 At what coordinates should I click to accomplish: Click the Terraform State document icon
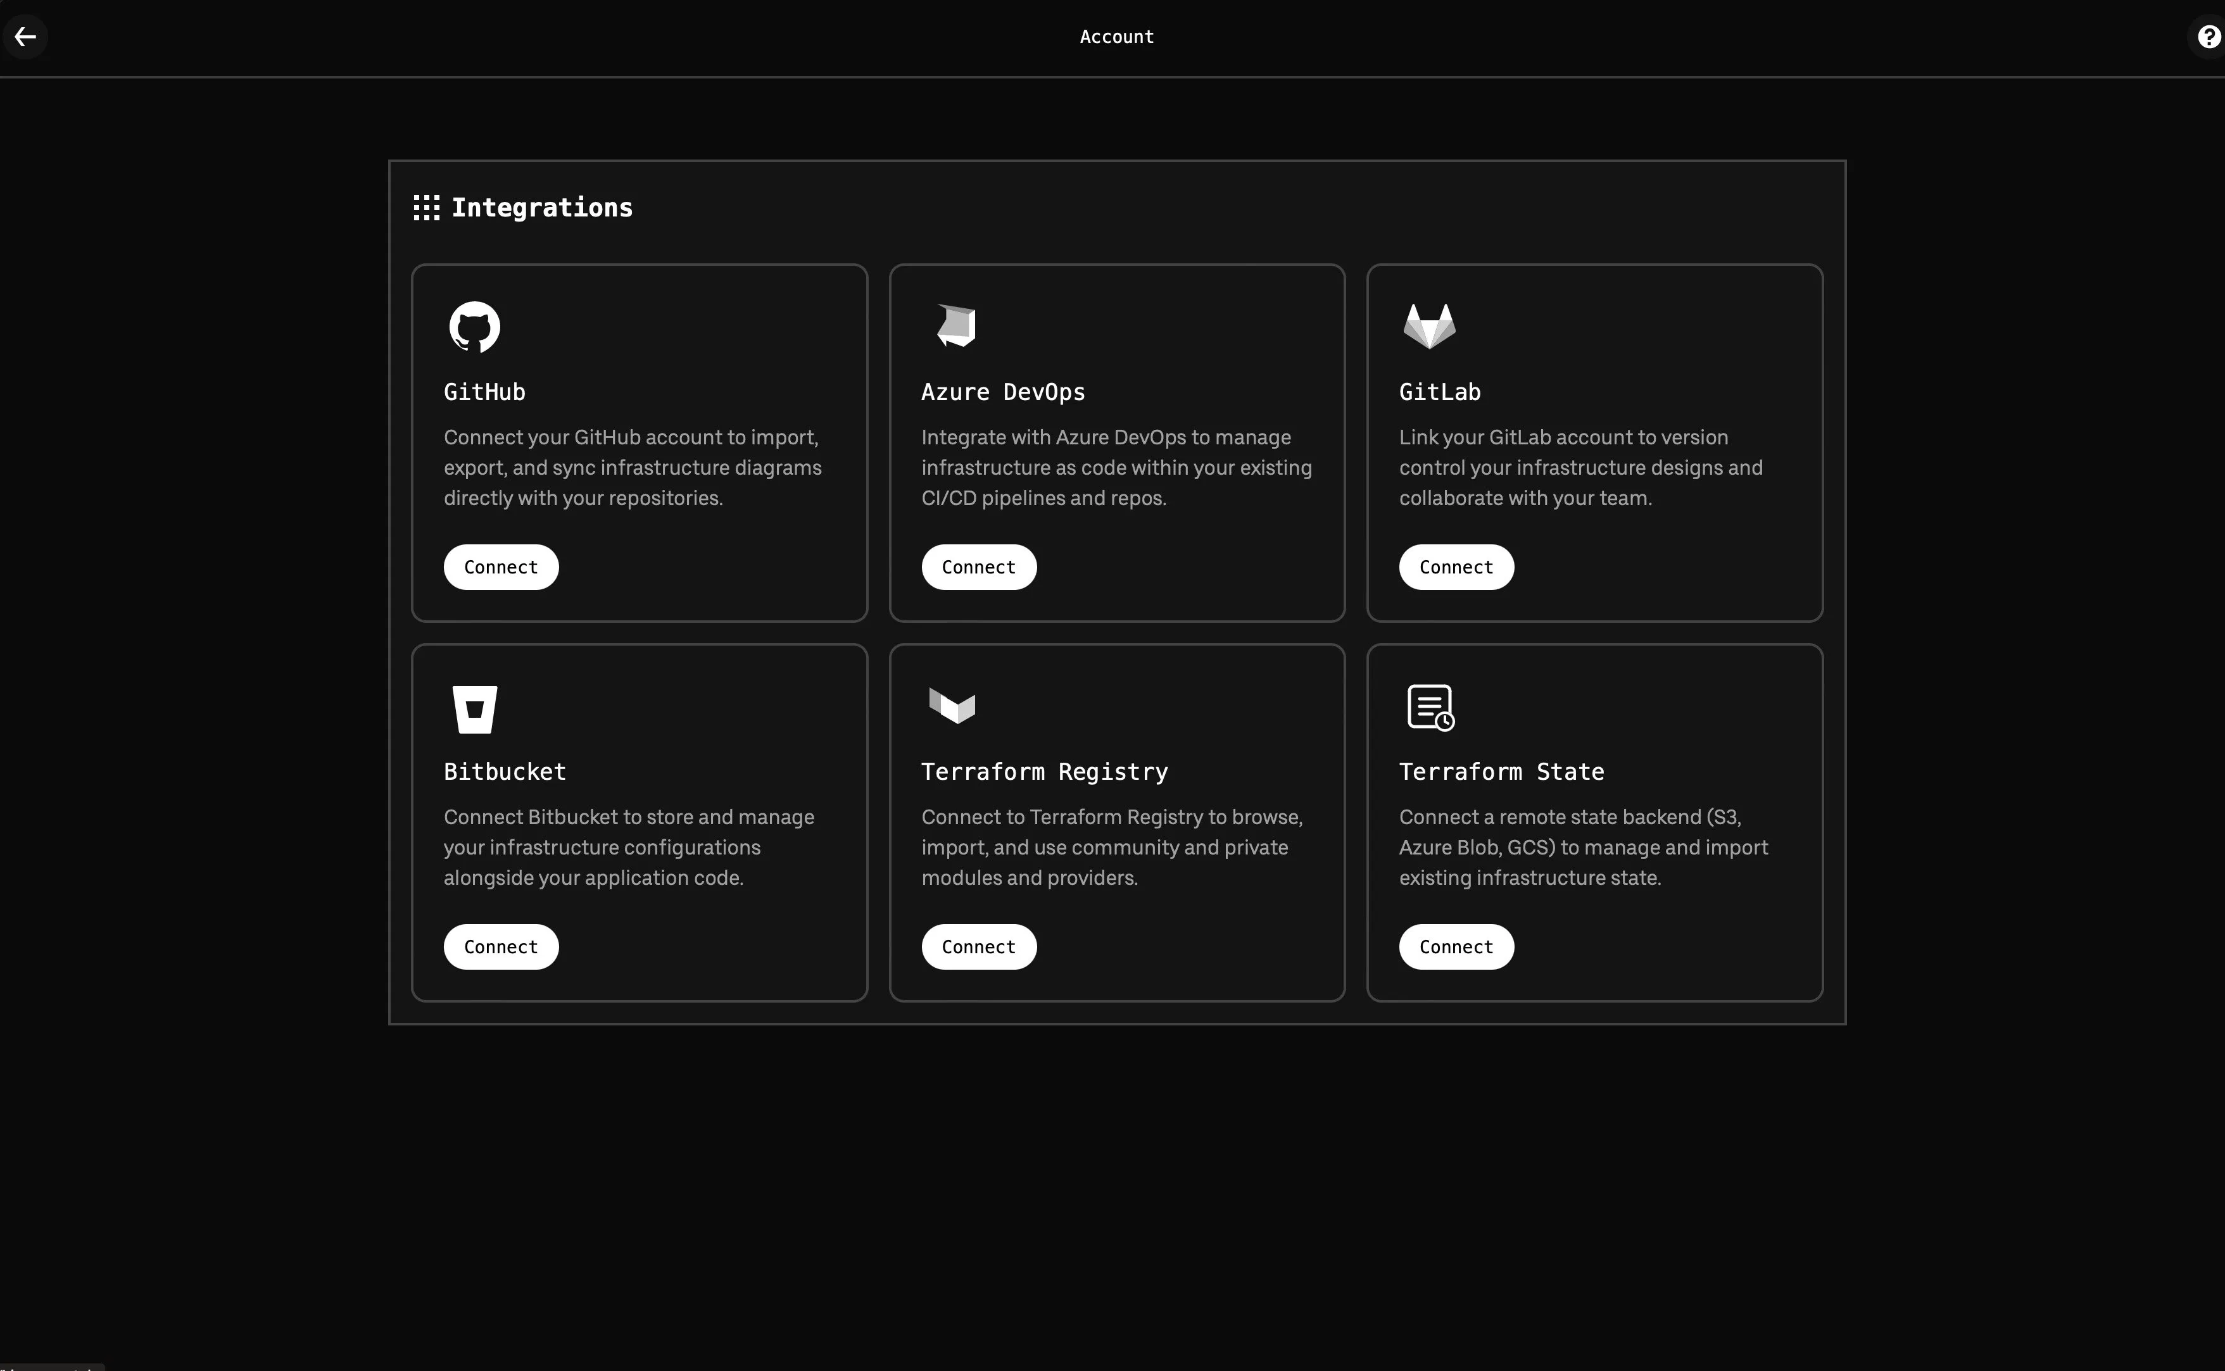click(1430, 707)
